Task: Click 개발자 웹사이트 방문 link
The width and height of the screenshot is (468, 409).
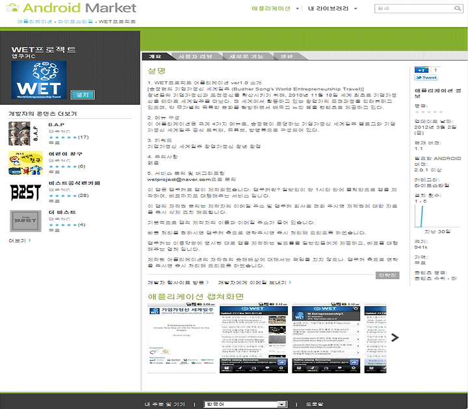Action: coord(178,282)
